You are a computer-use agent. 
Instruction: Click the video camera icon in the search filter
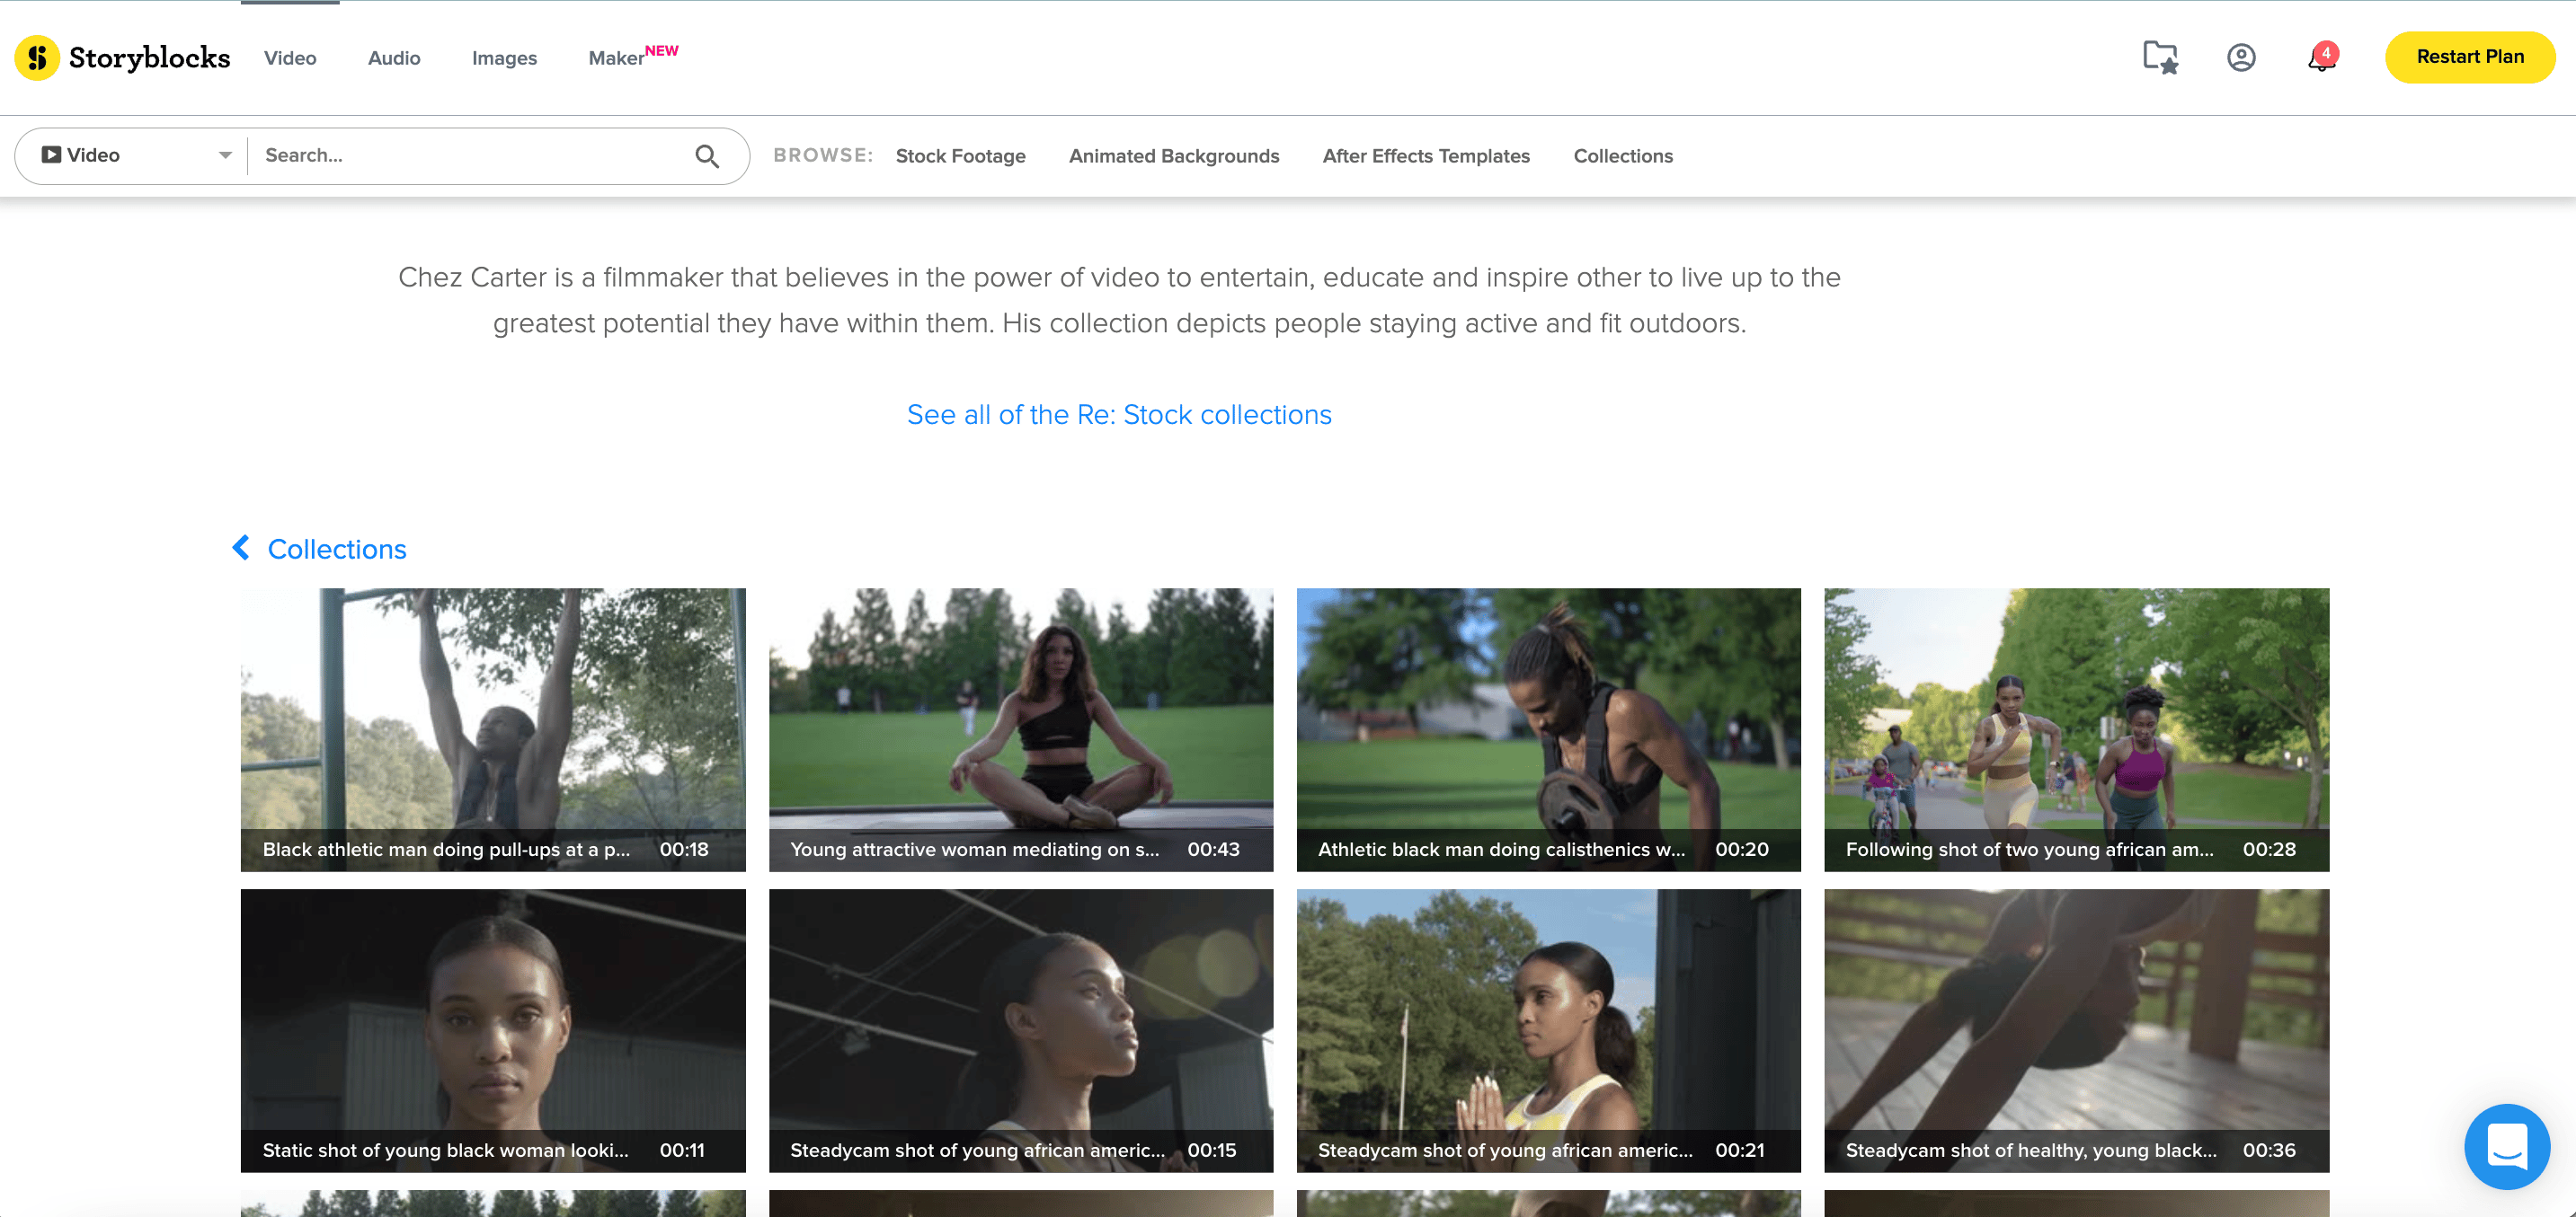[x=52, y=154]
